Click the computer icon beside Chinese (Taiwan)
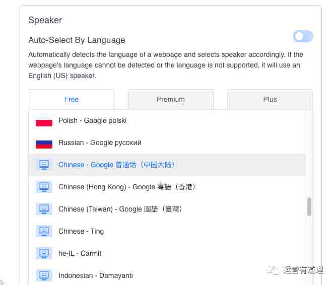The image size is (334, 285). (44, 209)
